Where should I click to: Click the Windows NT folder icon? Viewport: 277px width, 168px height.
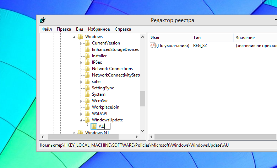click(80, 132)
